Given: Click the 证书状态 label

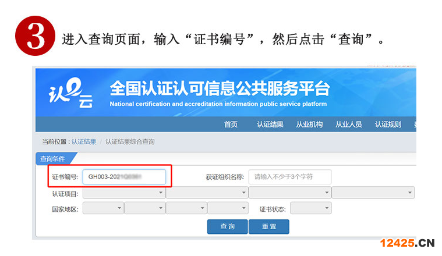Looking at the screenshot, I should [273, 209].
